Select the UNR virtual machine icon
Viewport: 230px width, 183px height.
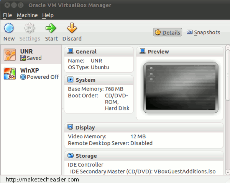[x=10, y=55]
